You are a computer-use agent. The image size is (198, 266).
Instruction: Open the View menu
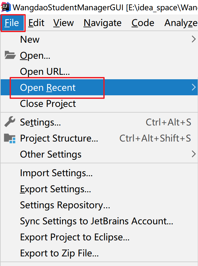(x=64, y=23)
